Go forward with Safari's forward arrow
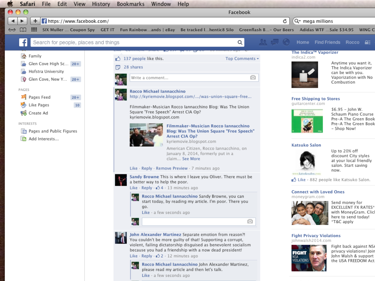Image resolution: width=375 pixels, height=281 pixels. (x=22, y=21)
